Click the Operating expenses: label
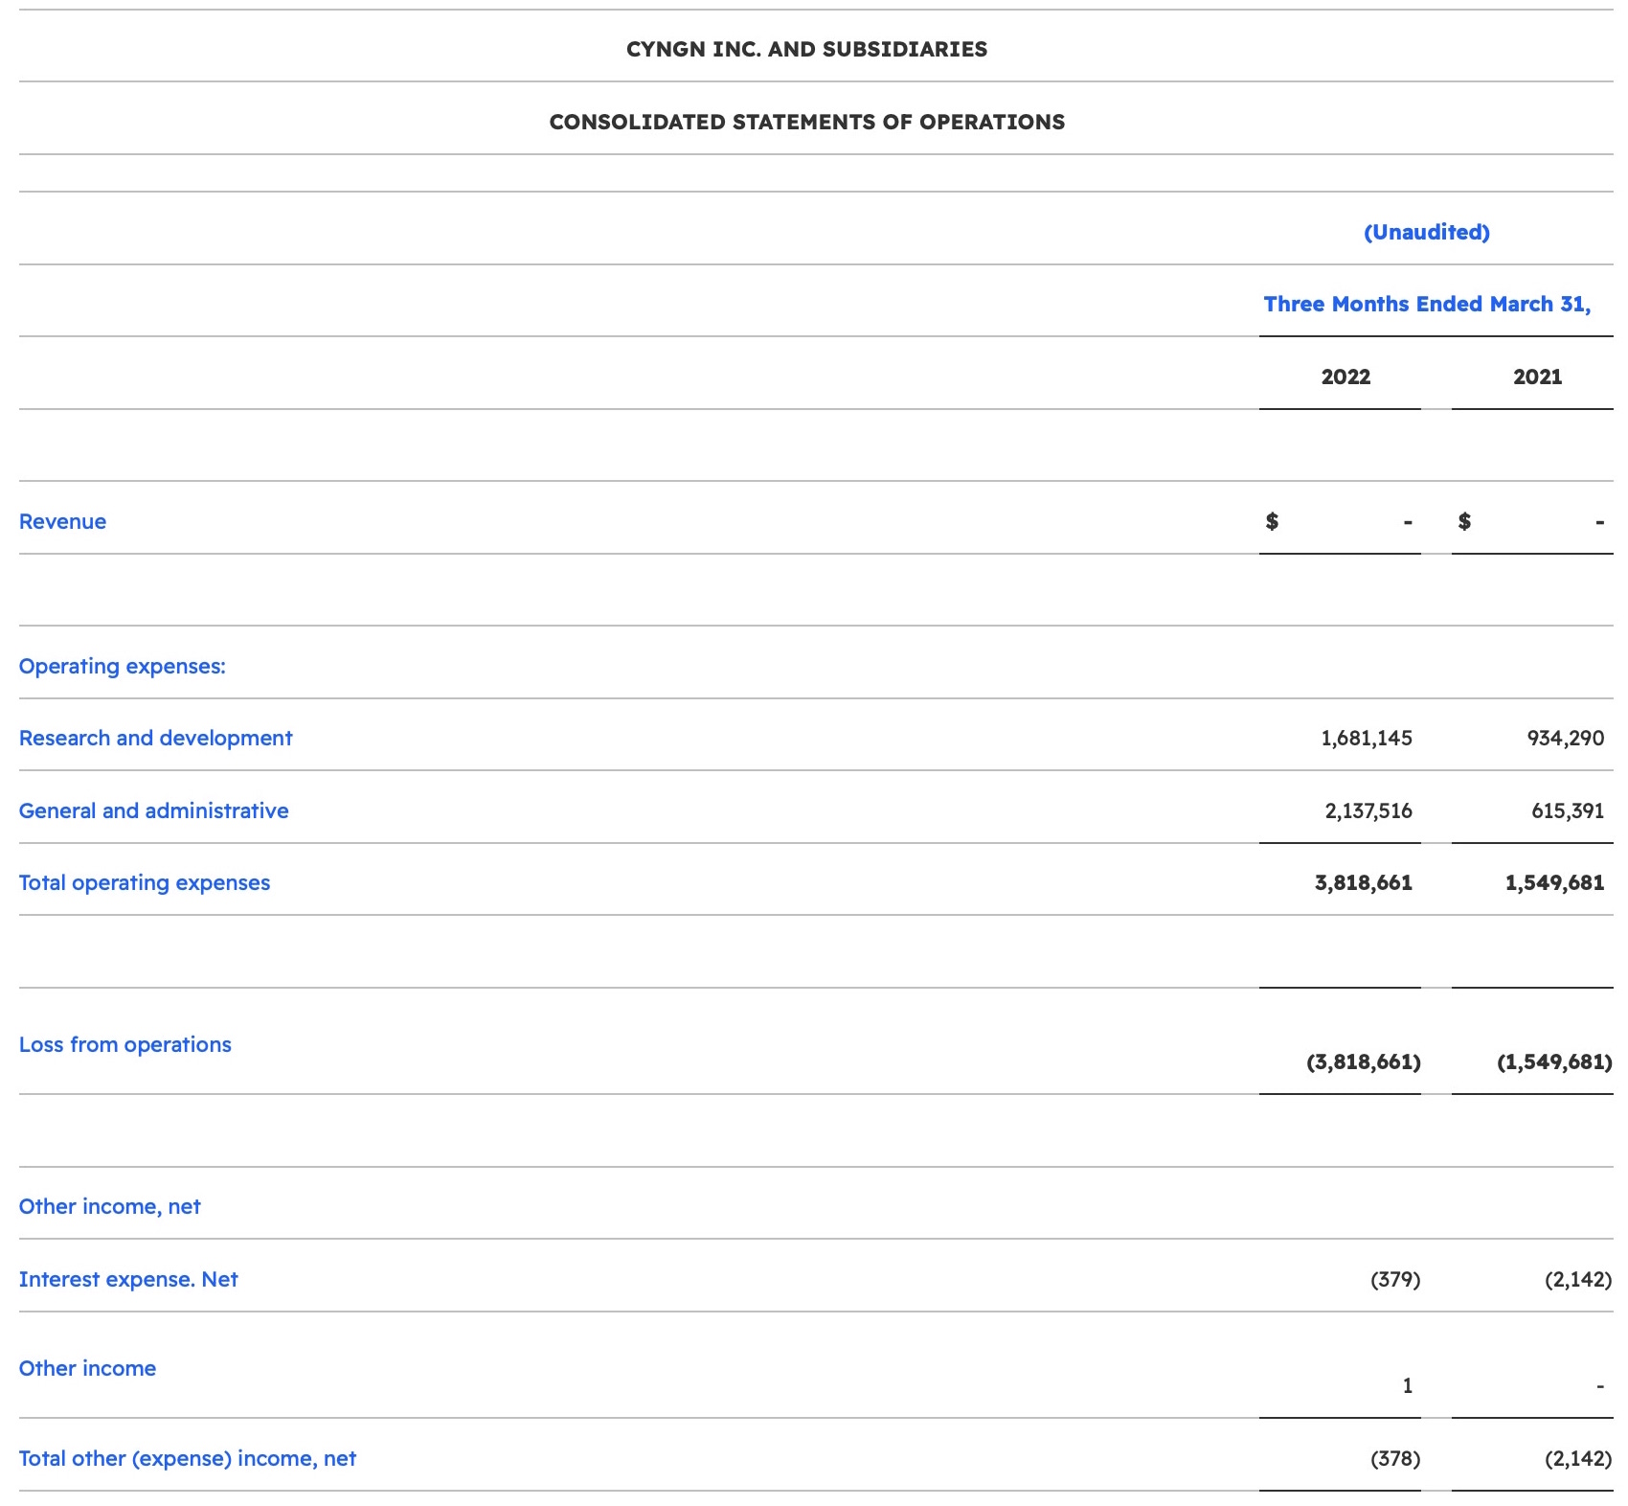 123,666
